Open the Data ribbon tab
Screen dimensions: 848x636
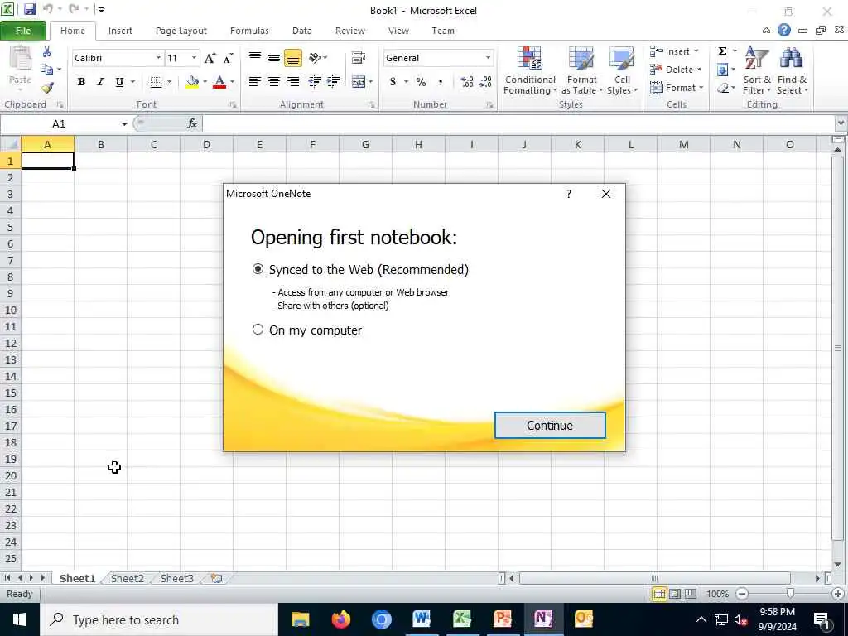point(301,31)
